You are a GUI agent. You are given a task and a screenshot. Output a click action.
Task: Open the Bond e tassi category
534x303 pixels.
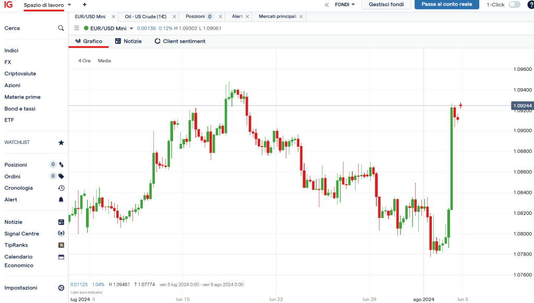click(x=20, y=108)
